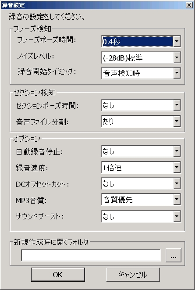Click the 音質優先 value text

[118, 200]
